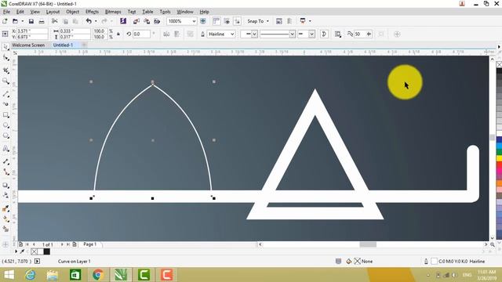Click the Print icon in toolbar
The image size is (502, 282).
coord(42,21)
